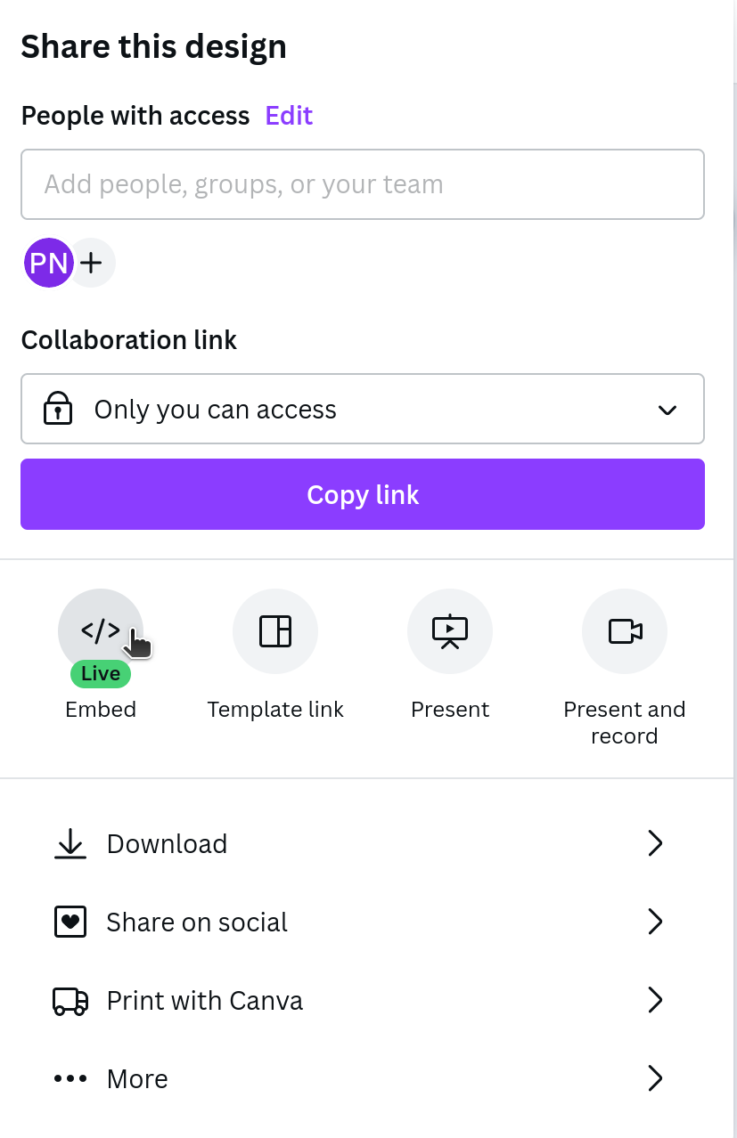Viewport: 737px width, 1138px height.
Task: Click the plus button to add collaborators
Action: click(91, 263)
